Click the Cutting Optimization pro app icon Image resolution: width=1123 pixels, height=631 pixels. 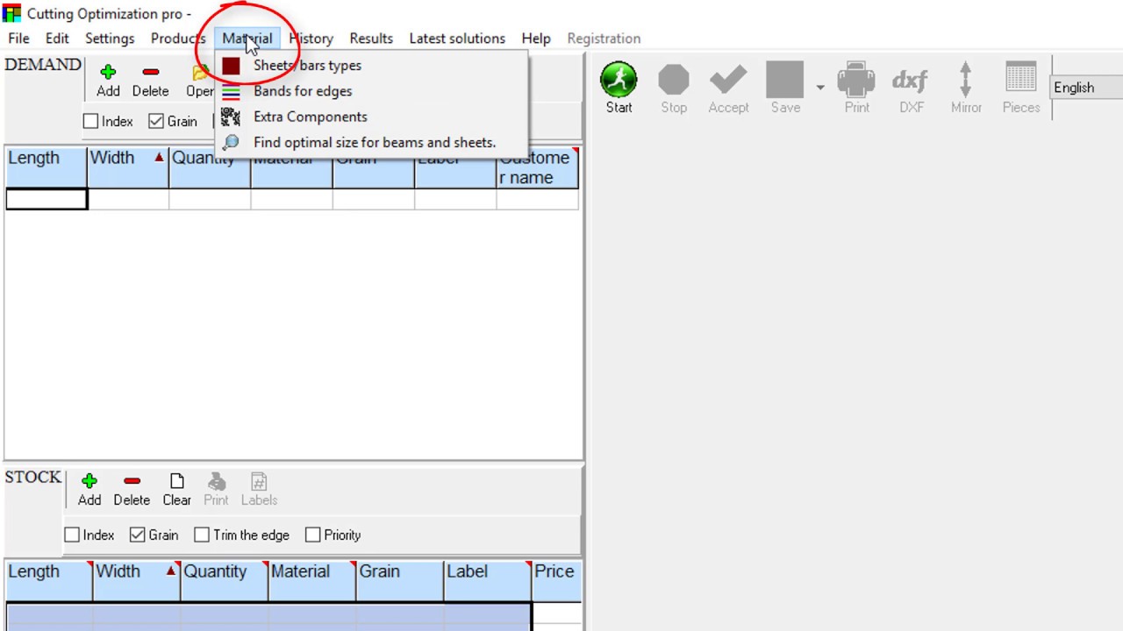pyautogui.click(x=11, y=14)
